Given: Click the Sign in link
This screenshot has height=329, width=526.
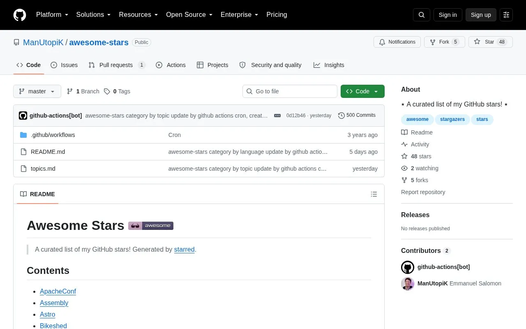Looking at the screenshot, I should pos(448,15).
